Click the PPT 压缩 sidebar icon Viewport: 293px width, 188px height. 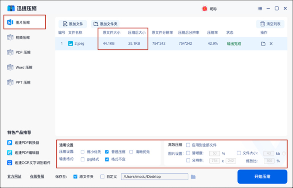[10, 82]
